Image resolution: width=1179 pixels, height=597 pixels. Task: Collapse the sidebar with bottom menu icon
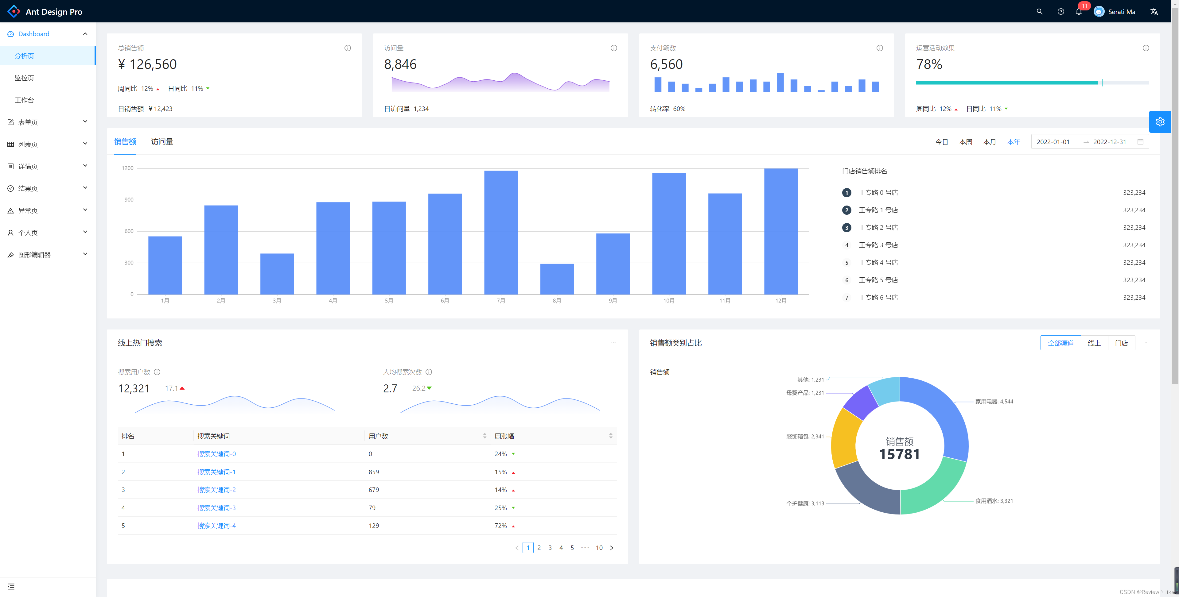(11, 586)
